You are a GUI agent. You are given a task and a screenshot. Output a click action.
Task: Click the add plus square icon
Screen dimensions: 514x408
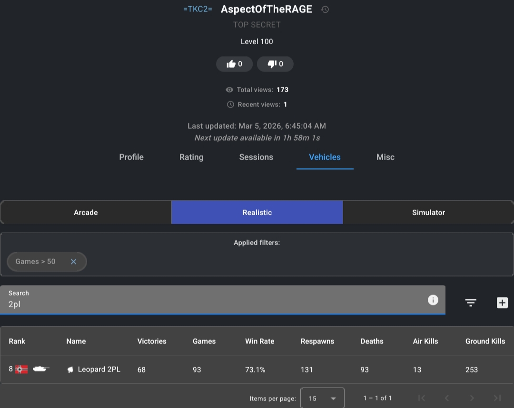click(502, 303)
